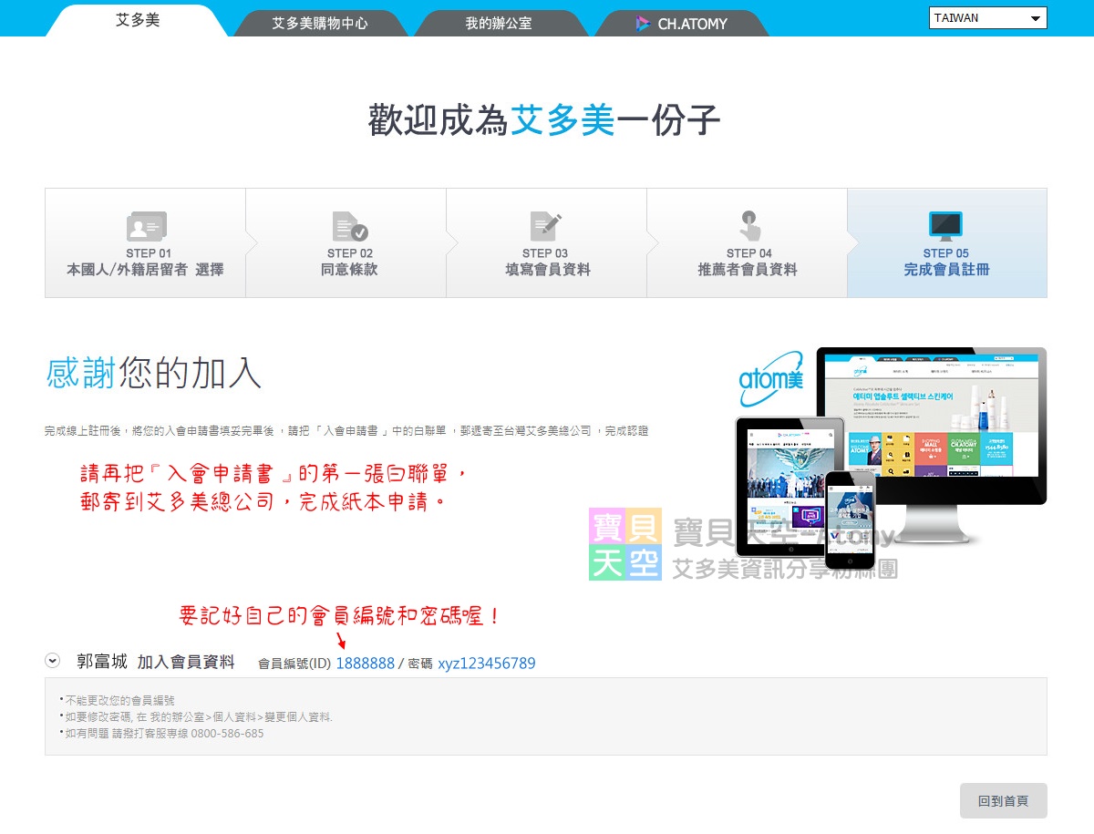Click STEP 01 ID card icon

146,226
